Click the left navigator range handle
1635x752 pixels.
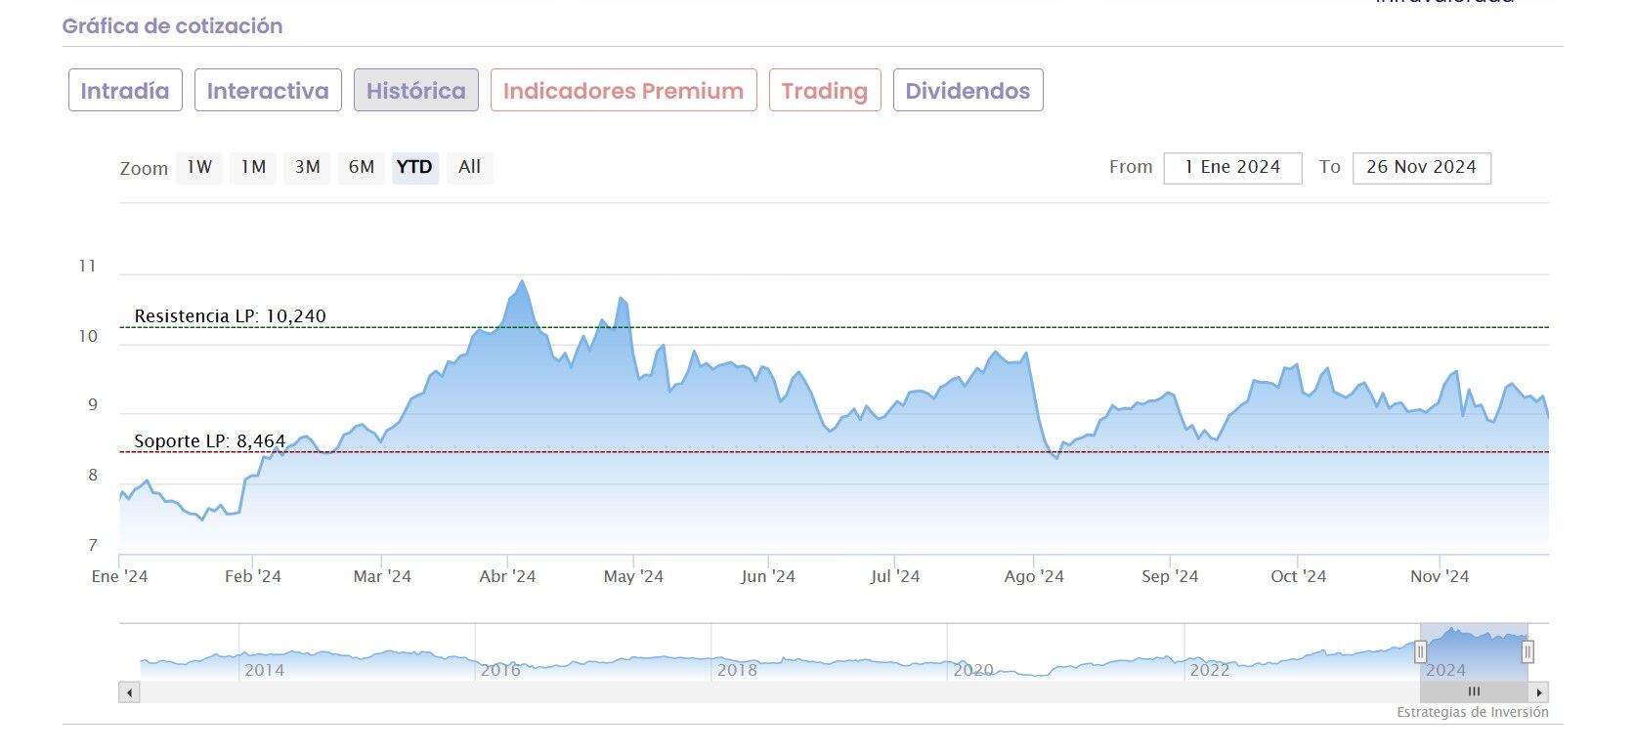[x=1420, y=651]
